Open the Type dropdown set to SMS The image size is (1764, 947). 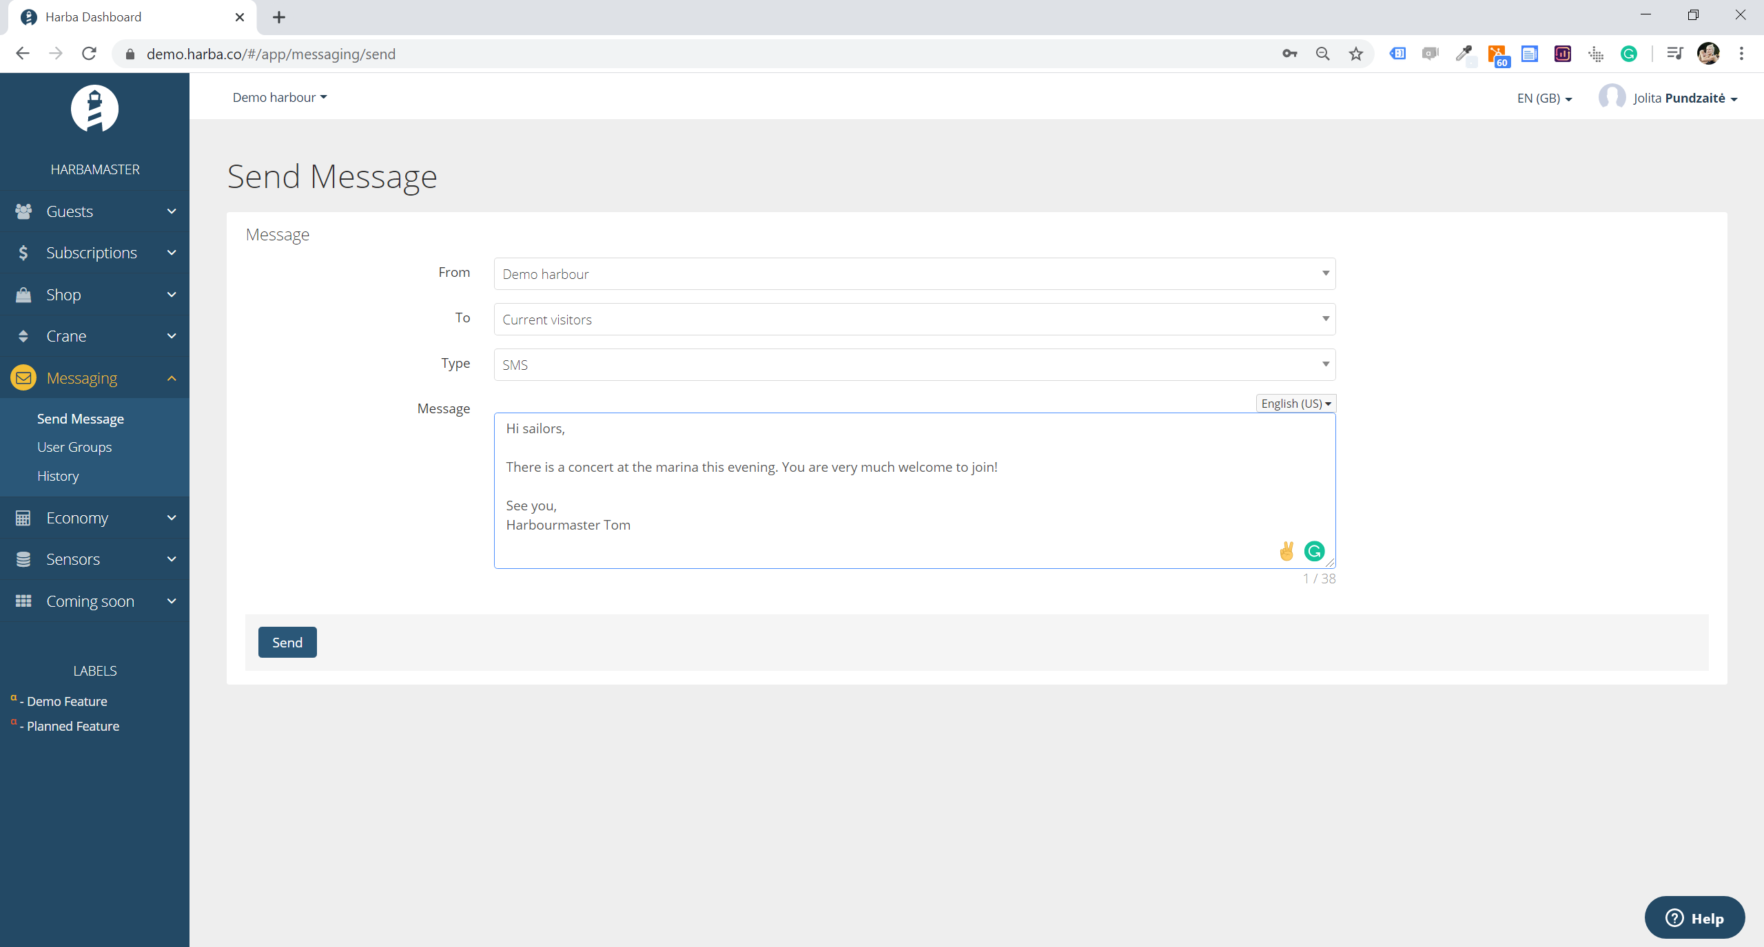(914, 365)
